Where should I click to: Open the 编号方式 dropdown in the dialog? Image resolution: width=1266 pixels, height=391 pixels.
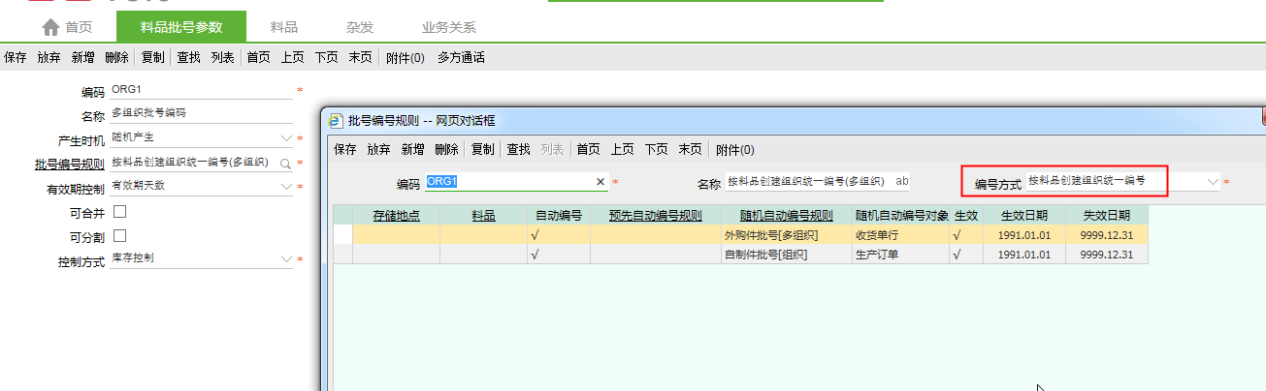pos(1212,181)
